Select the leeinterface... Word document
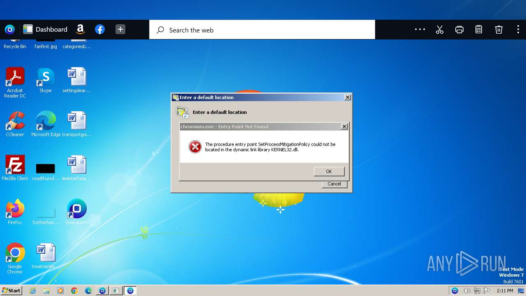The height and width of the screenshot is (296, 526). (x=76, y=168)
